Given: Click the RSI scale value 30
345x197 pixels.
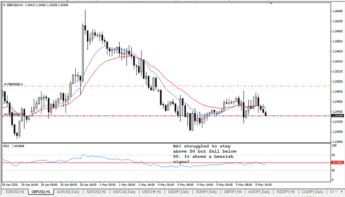Looking at the screenshot, I should click(333, 170).
